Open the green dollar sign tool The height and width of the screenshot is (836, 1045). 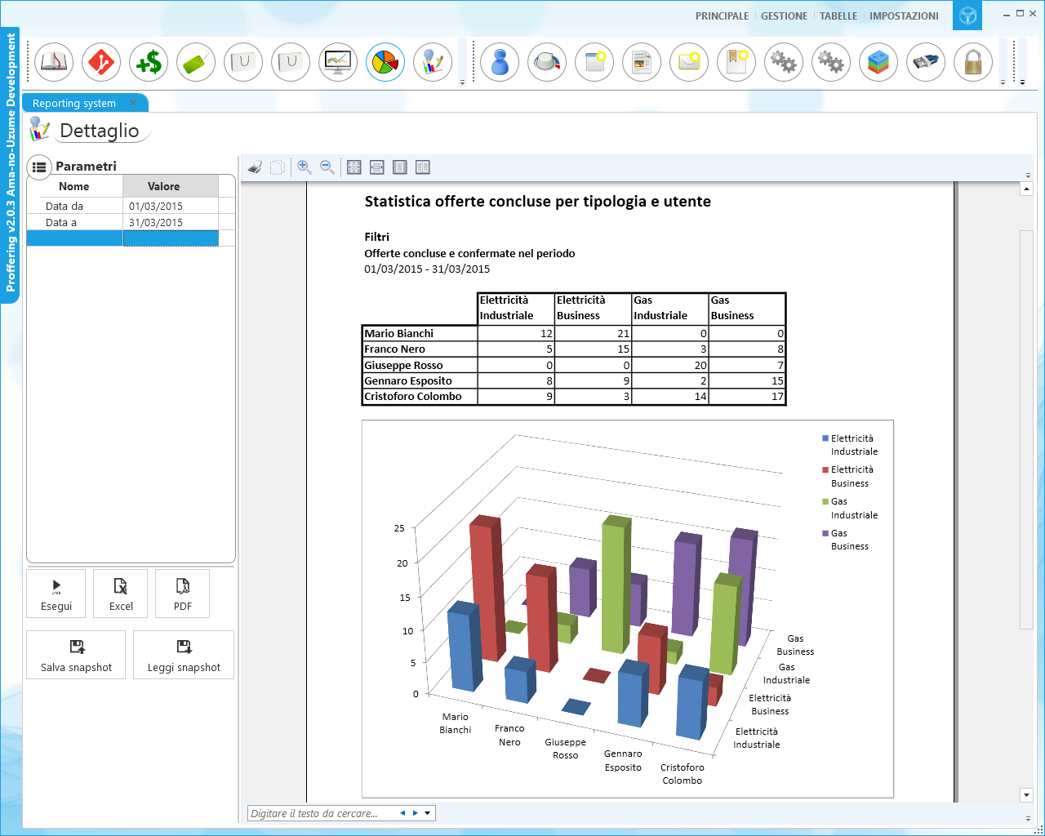(149, 62)
